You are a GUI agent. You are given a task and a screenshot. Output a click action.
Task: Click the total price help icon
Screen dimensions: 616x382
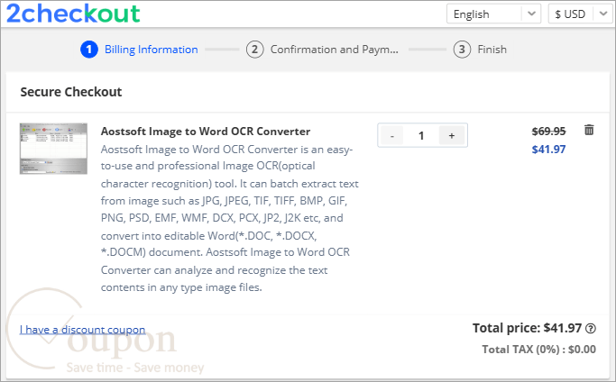(591, 328)
